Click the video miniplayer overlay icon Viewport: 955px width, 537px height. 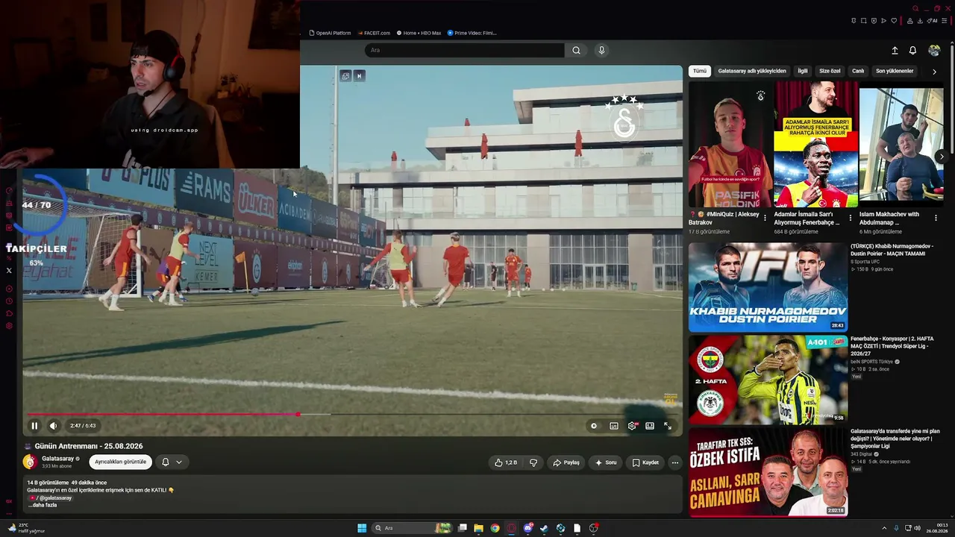(x=345, y=75)
